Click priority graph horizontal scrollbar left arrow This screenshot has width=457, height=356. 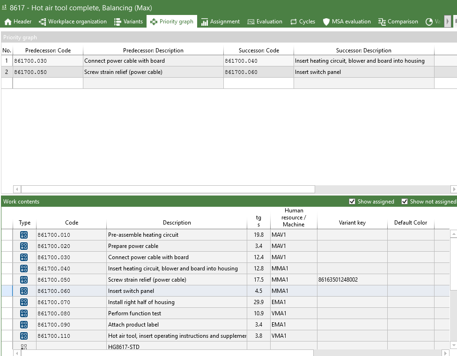click(x=17, y=189)
